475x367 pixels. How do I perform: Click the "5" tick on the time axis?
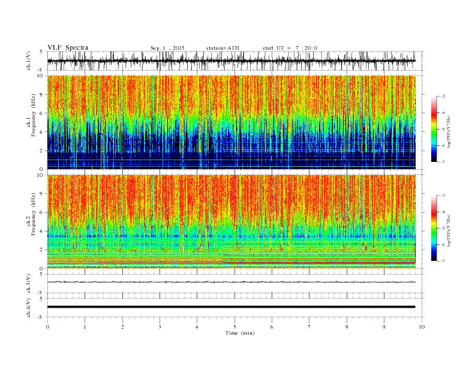(x=235, y=327)
